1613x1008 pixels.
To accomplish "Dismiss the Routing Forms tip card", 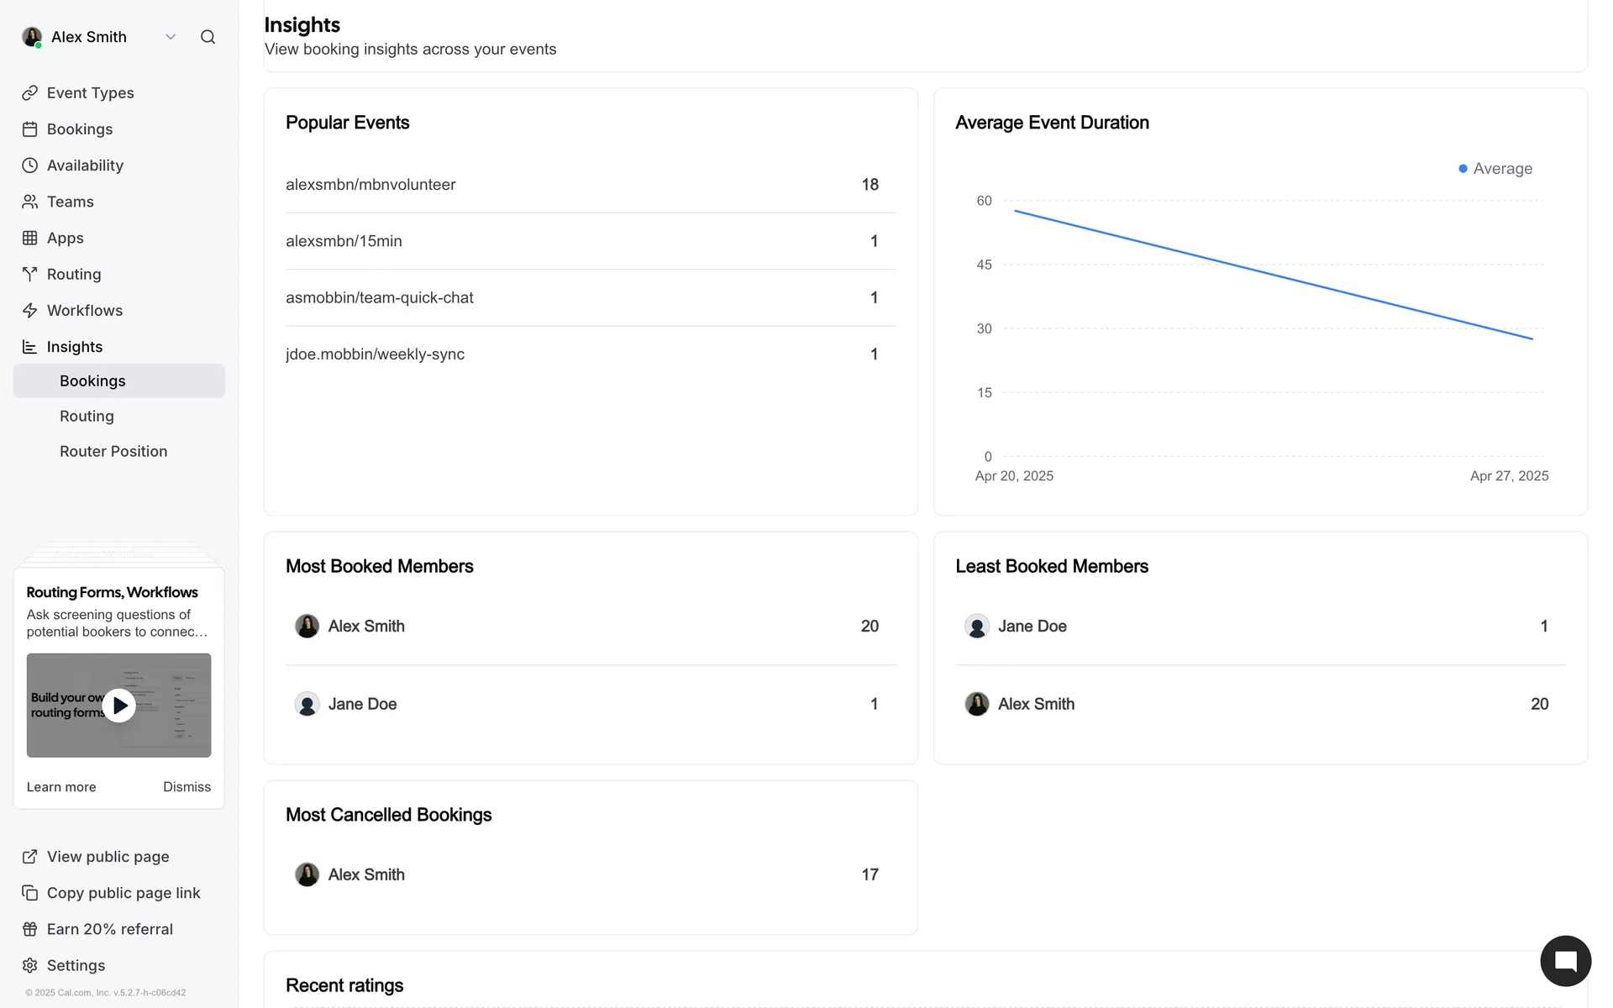I will pyautogui.click(x=187, y=787).
